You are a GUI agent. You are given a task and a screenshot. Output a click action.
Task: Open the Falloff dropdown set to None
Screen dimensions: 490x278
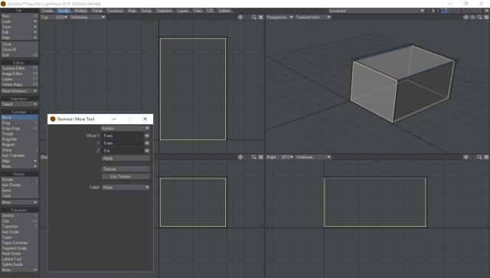(x=126, y=187)
